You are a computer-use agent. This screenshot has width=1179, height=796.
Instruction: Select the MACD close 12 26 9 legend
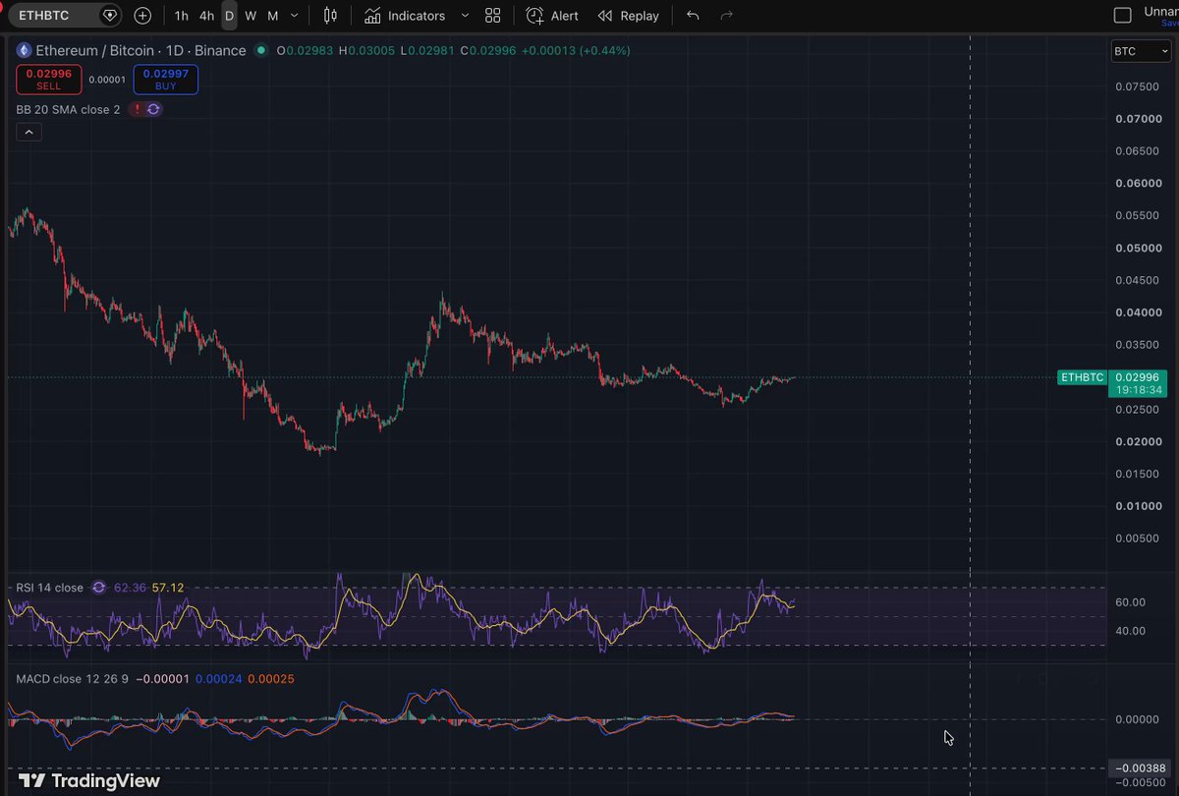click(73, 679)
